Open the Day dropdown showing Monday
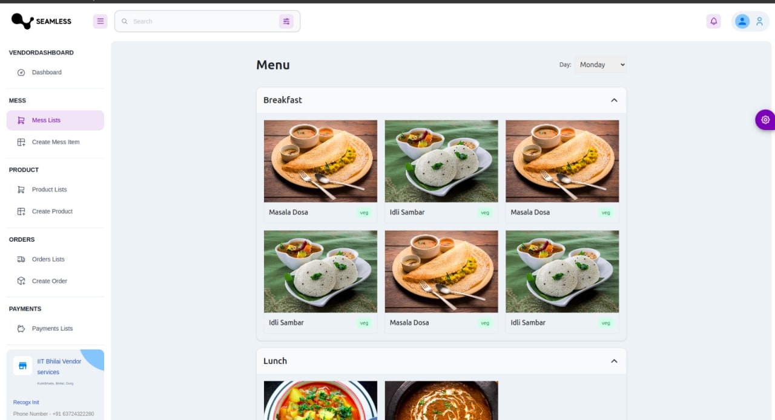Image resolution: width=775 pixels, height=420 pixels. point(600,65)
